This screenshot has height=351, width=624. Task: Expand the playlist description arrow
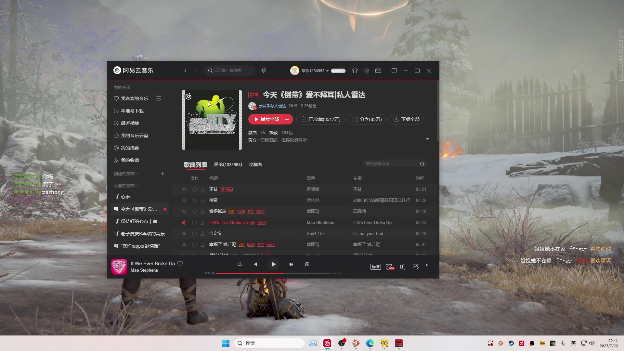pos(427,139)
